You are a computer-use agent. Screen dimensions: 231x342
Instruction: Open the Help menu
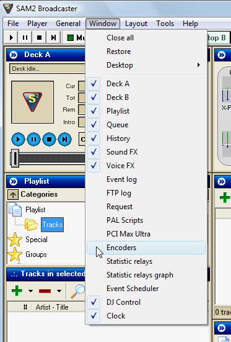tap(190, 24)
